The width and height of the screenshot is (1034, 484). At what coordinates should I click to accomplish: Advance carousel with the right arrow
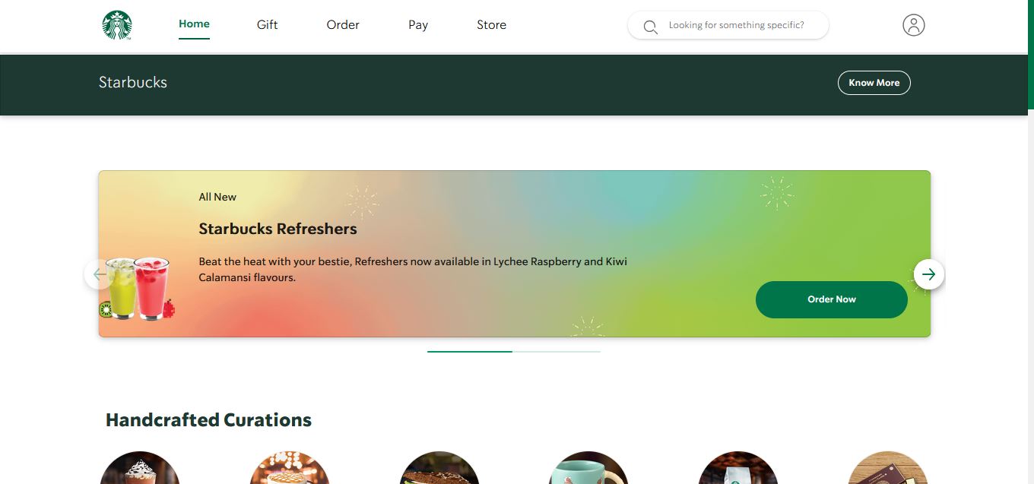pos(928,274)
